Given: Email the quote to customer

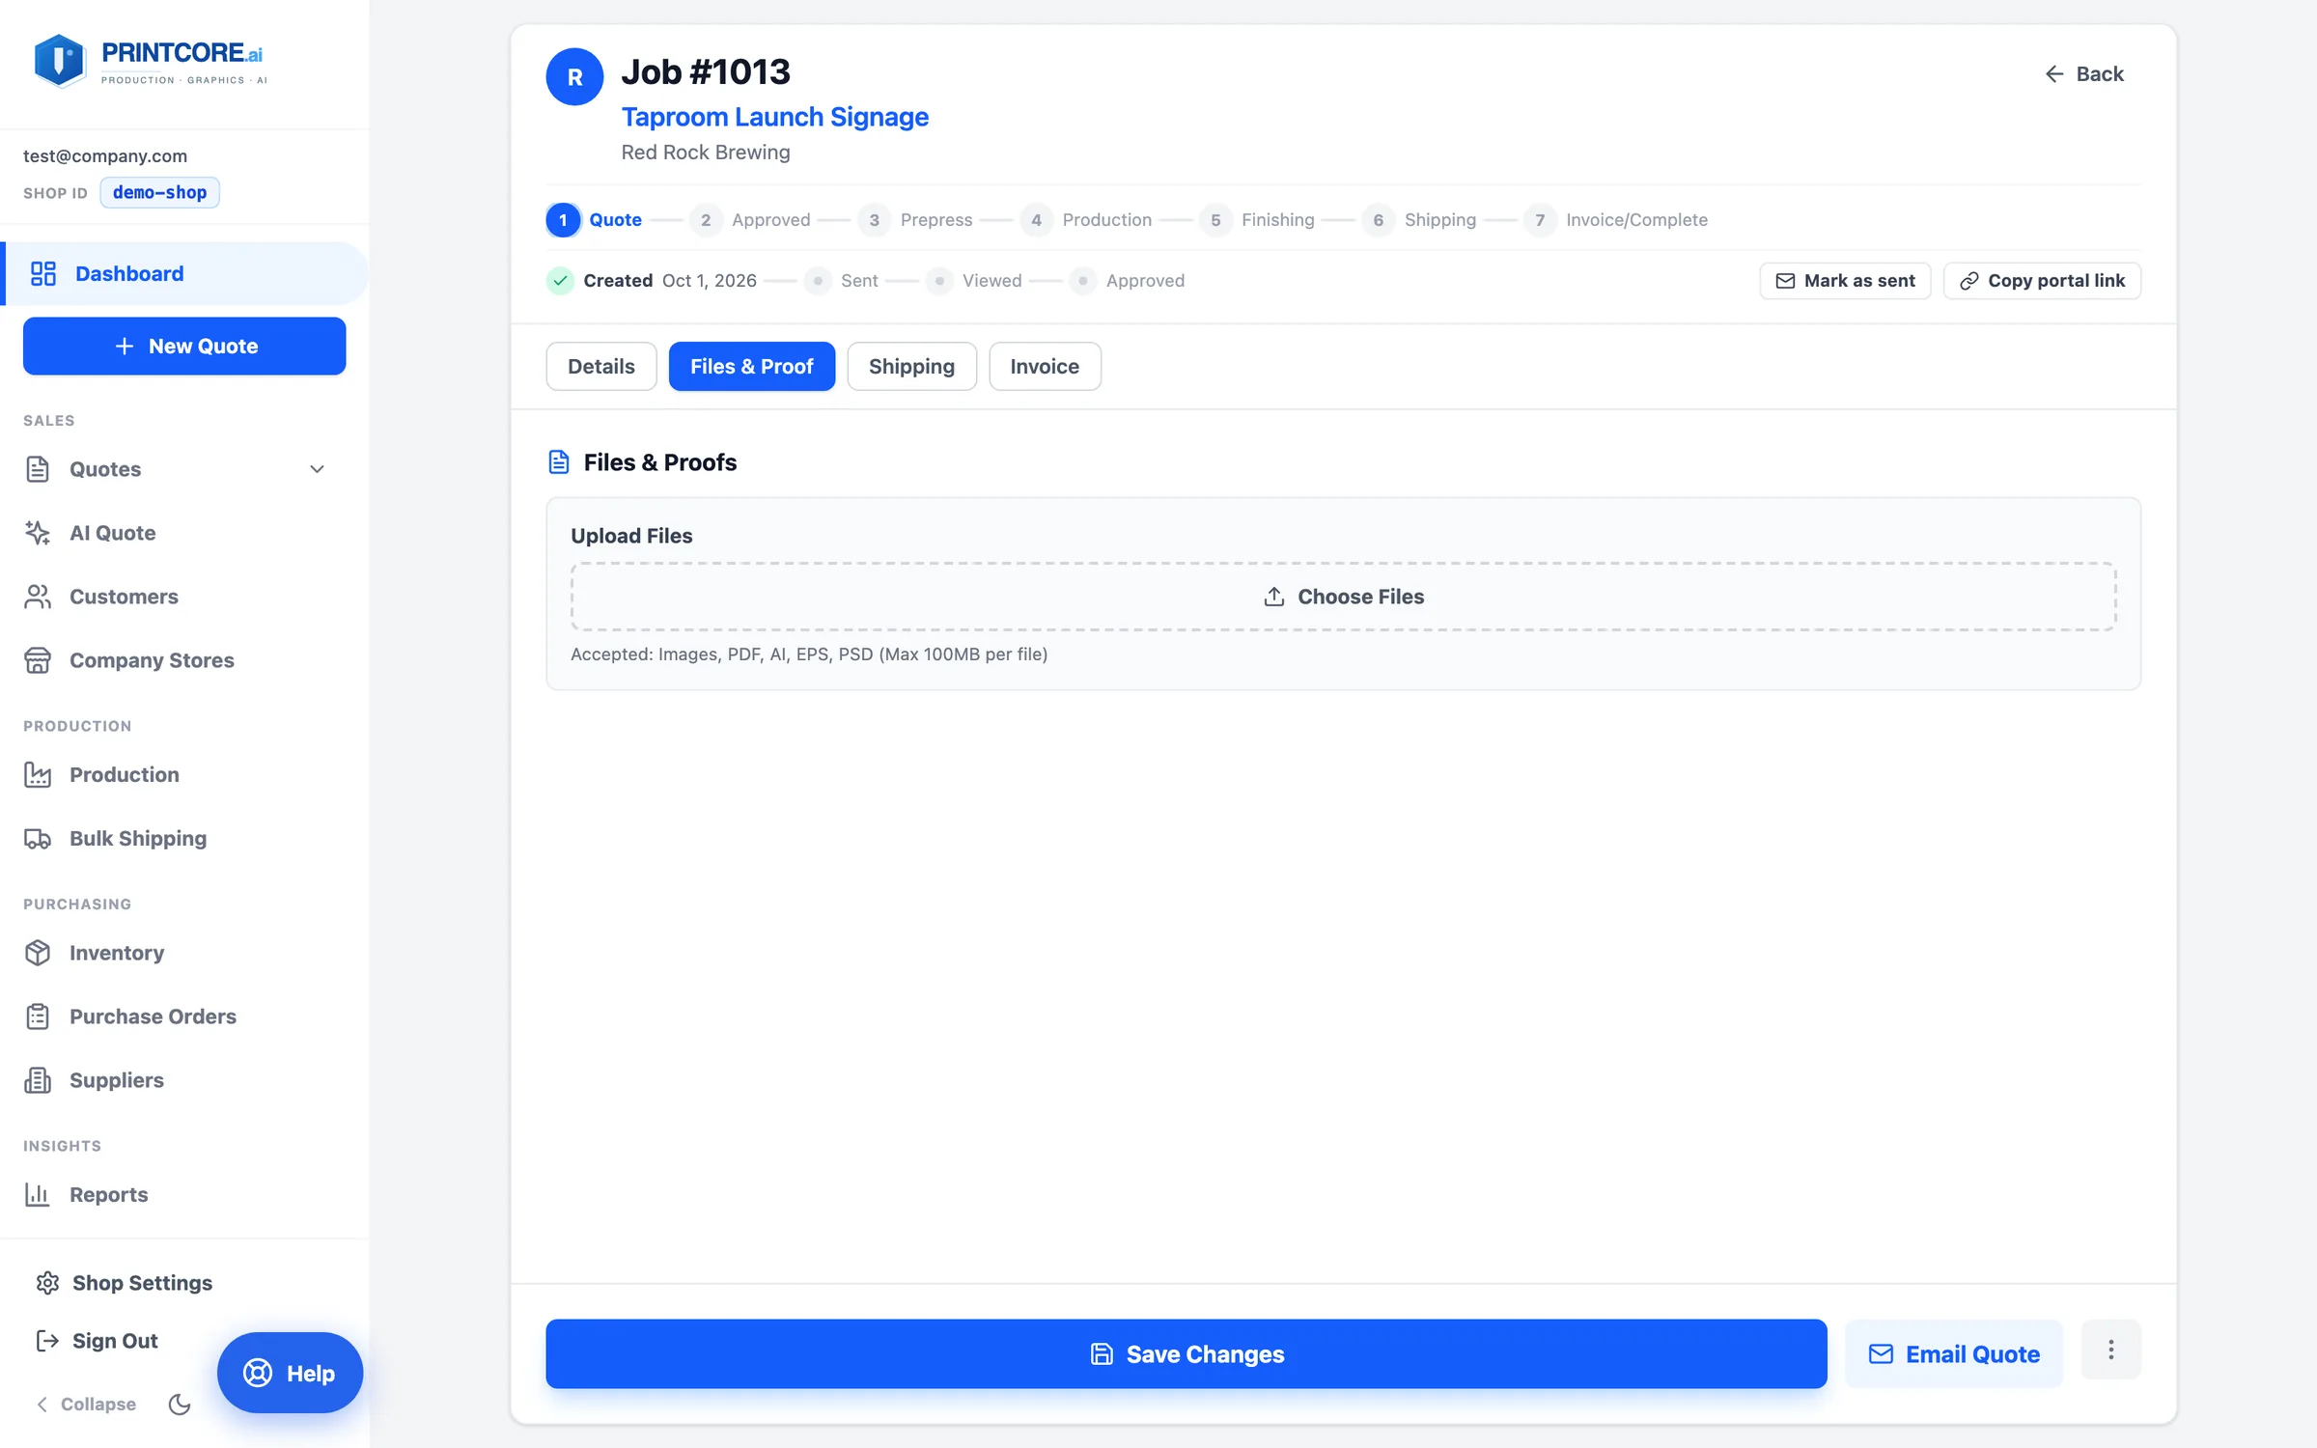Looking at the screenshot, I should click(1954, 1354).
